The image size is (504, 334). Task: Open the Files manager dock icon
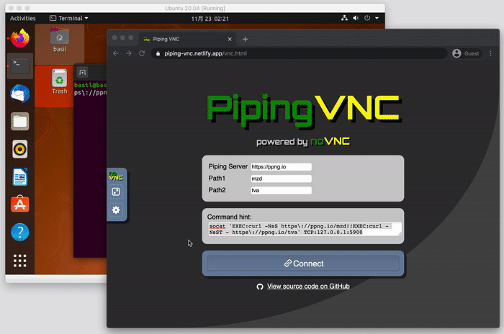click(20, 121)
